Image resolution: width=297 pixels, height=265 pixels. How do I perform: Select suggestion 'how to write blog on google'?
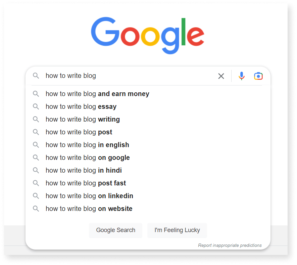click(x=88, y=158)
